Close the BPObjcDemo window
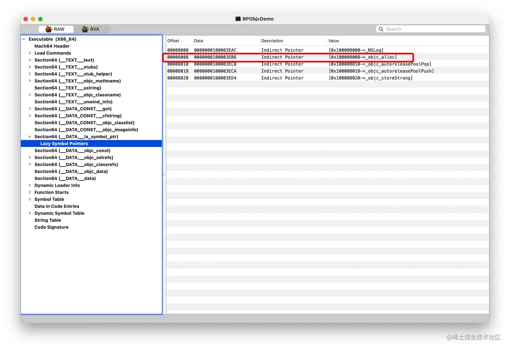510x350 pixels. (26, 19)
